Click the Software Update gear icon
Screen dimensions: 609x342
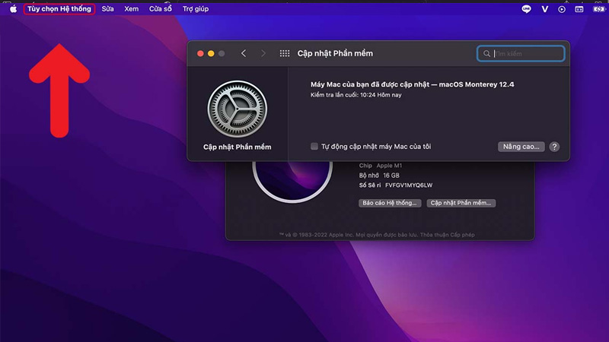(x=238, y=109)
